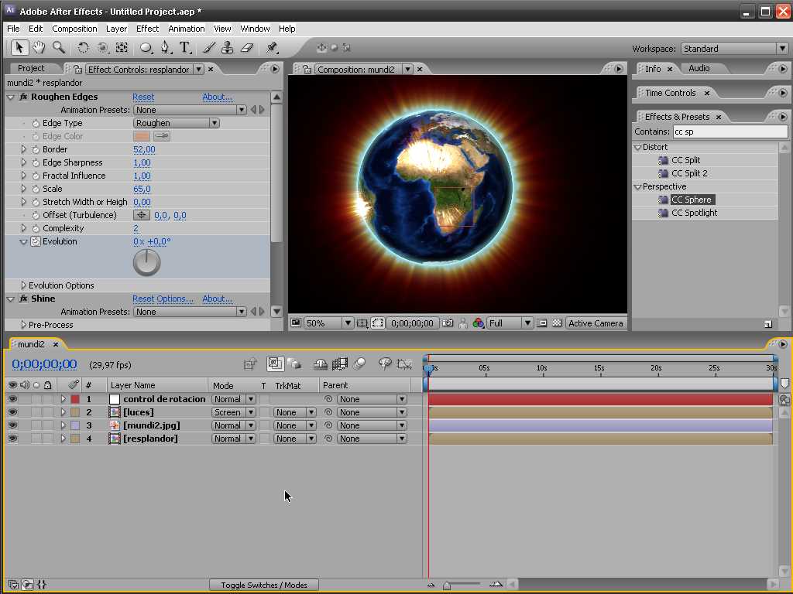Toggle visibility of resplandor layer
793x594 pixels.
(12, 439)
